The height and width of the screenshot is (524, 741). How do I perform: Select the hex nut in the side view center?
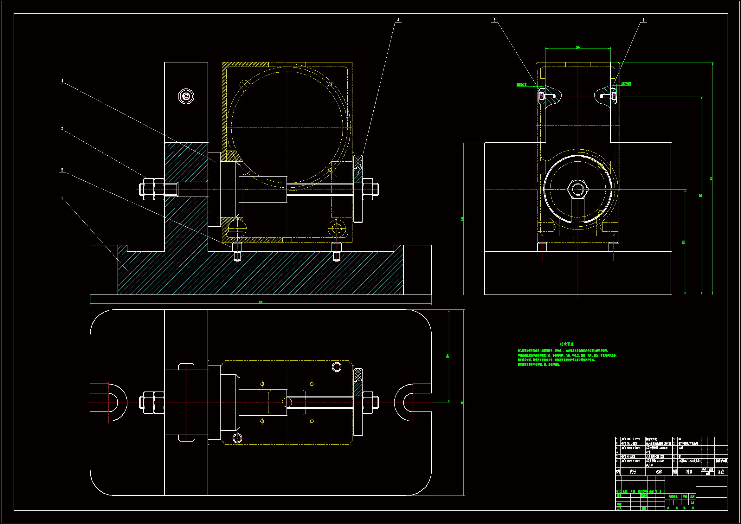point(578,189)
